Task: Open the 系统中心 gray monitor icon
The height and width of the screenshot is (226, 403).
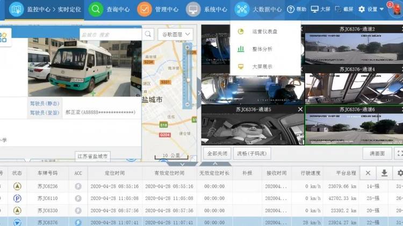Action: tap(193, 9)
